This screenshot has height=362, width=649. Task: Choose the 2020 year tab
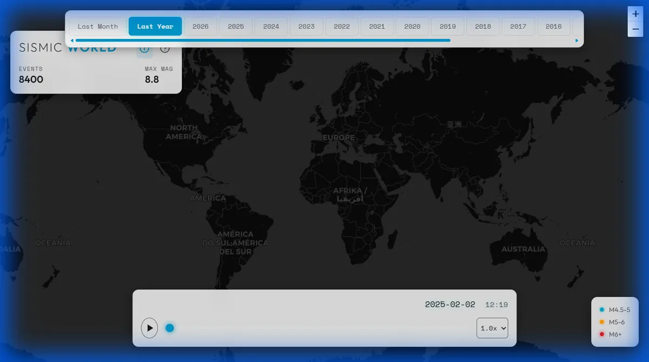pos(412,26)
